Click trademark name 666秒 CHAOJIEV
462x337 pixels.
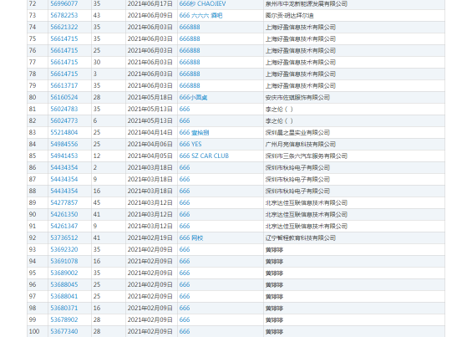coord(202,4)
